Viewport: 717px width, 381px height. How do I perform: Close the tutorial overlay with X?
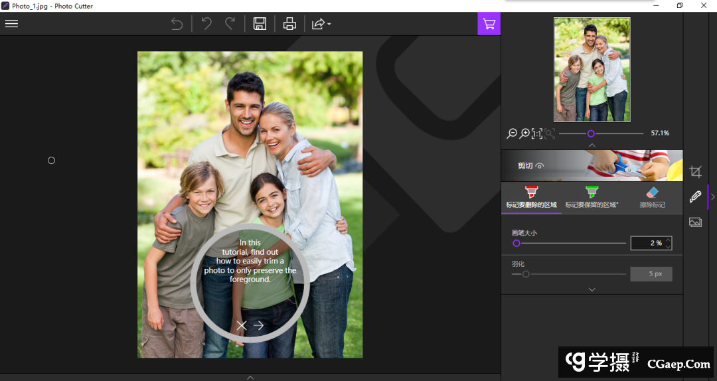pyautogui.click(x=242, y=325)
